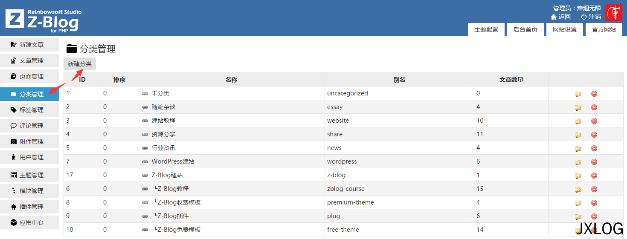The image size is (627, 239).
Task: Click the 文章数量 column header
Action: (x=511, y=80)
